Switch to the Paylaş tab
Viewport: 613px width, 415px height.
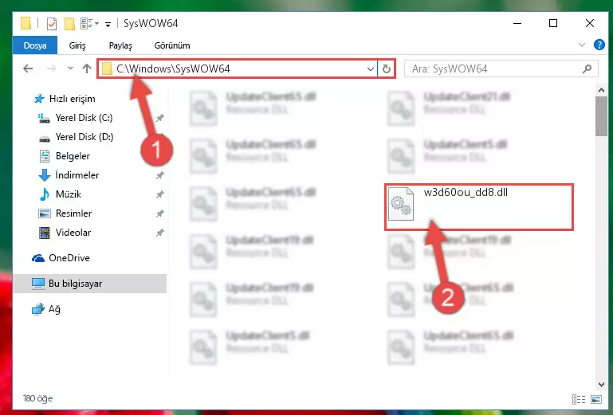tap(120, 45)
